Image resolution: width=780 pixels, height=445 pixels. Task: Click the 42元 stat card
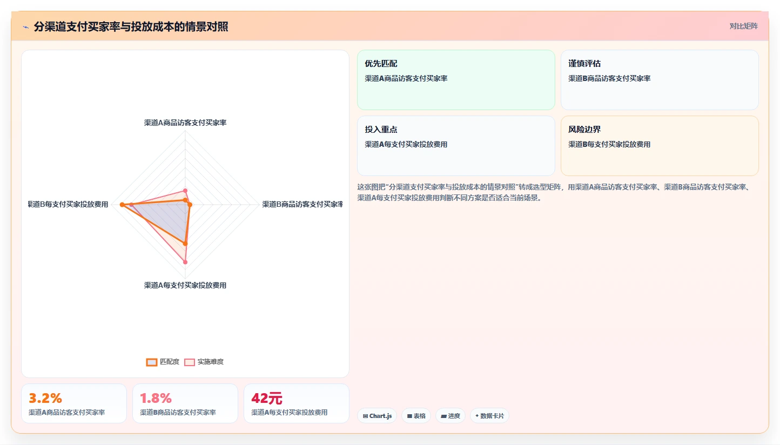(x=296, y=403)
